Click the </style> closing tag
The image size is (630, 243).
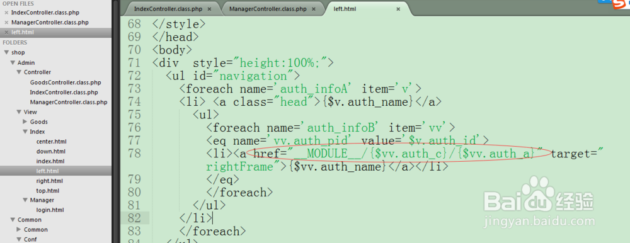click(179, 24)
